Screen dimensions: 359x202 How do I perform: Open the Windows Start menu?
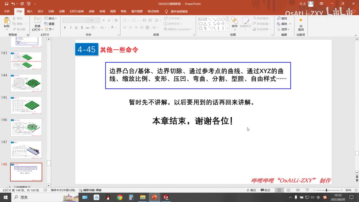(6, 197)
